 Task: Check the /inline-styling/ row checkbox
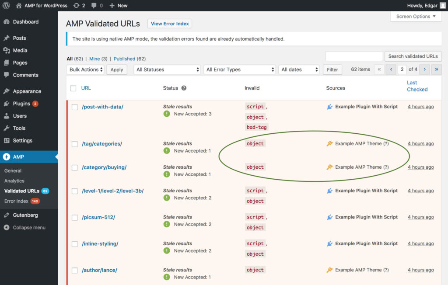(74, 244)
